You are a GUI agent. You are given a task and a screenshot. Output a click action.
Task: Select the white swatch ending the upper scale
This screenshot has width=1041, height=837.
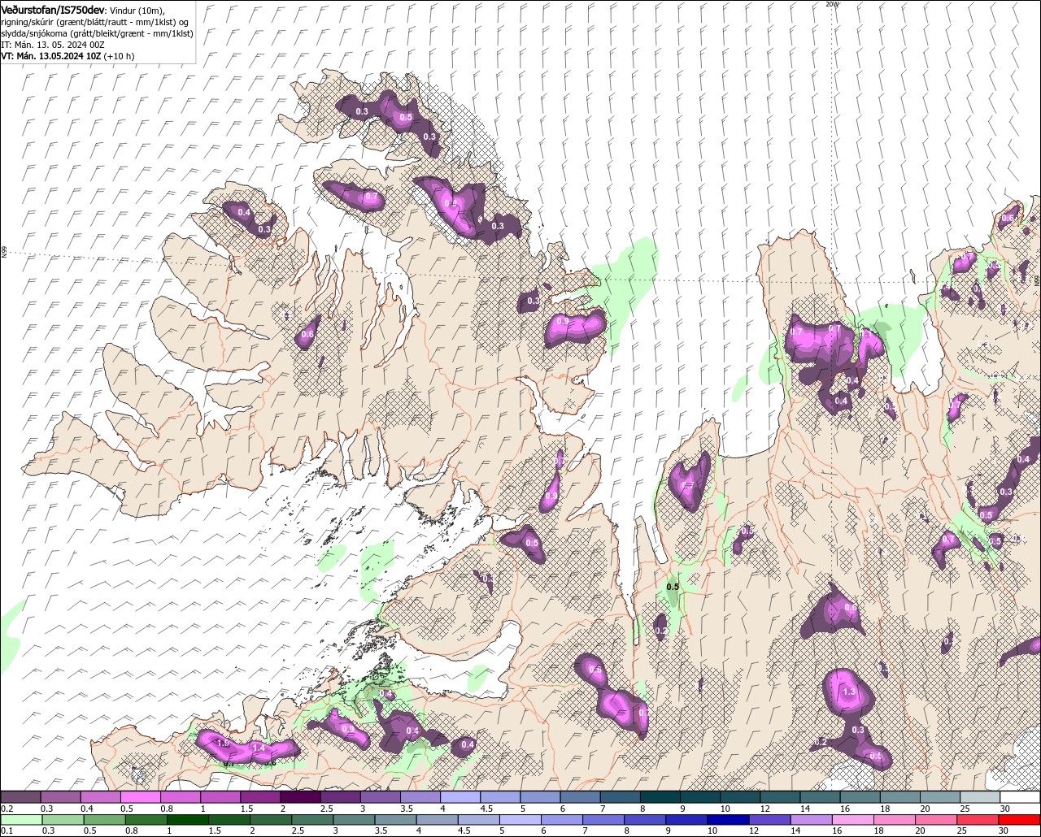tap(1020, 797)
